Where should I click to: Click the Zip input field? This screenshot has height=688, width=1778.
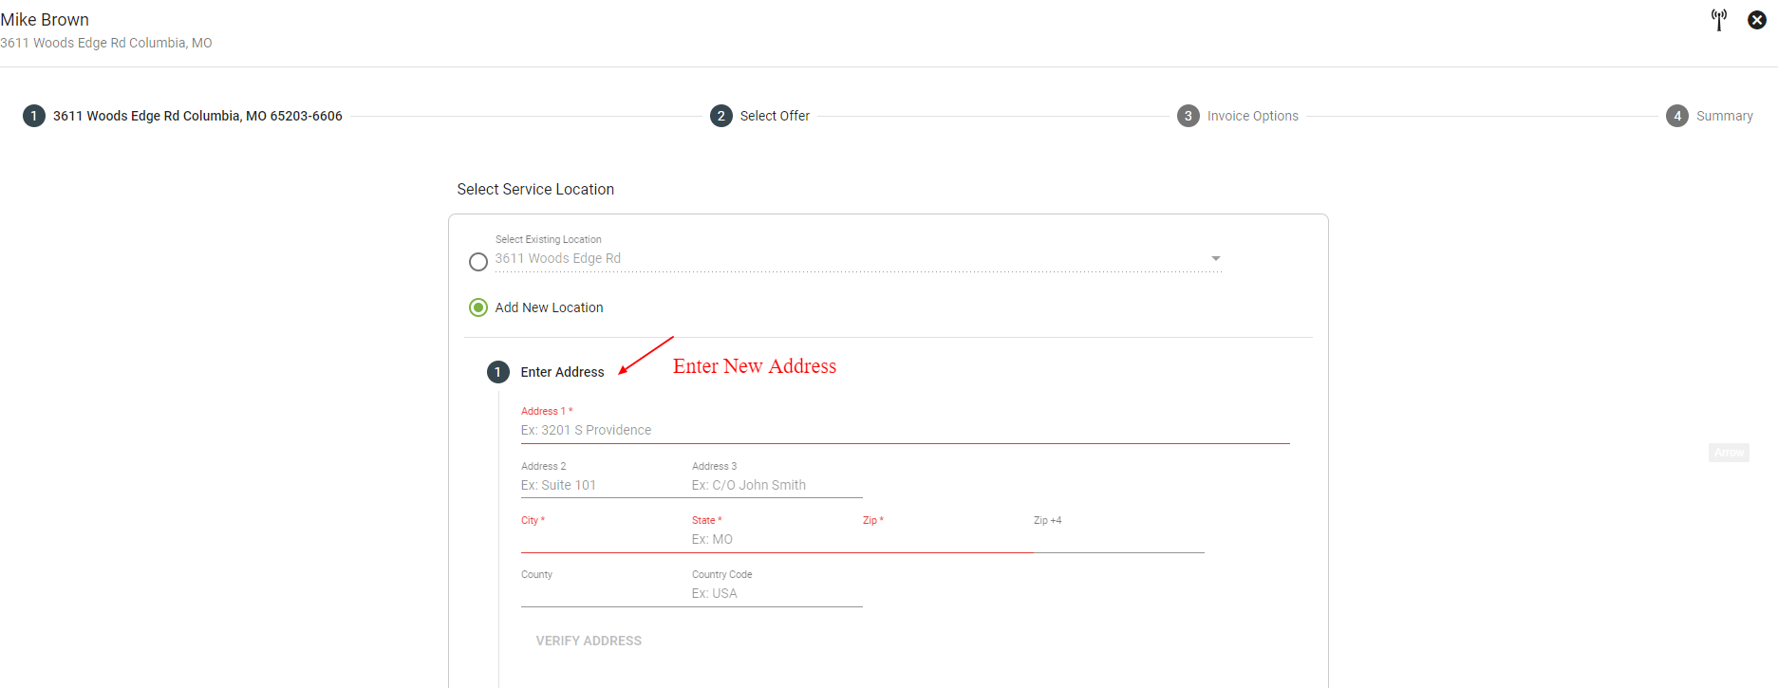(x=947, y=539)
